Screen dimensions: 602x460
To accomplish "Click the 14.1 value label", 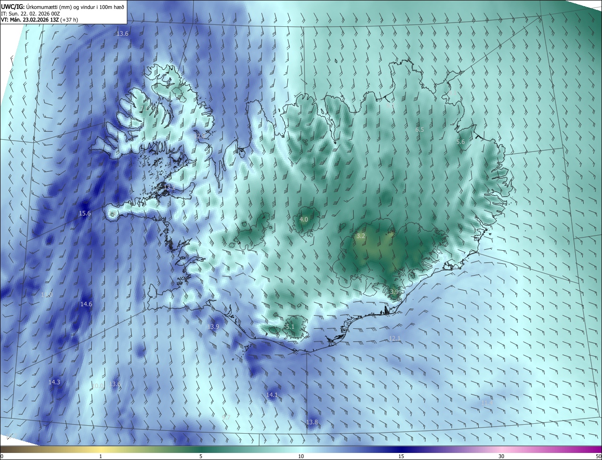I will 272,395.
